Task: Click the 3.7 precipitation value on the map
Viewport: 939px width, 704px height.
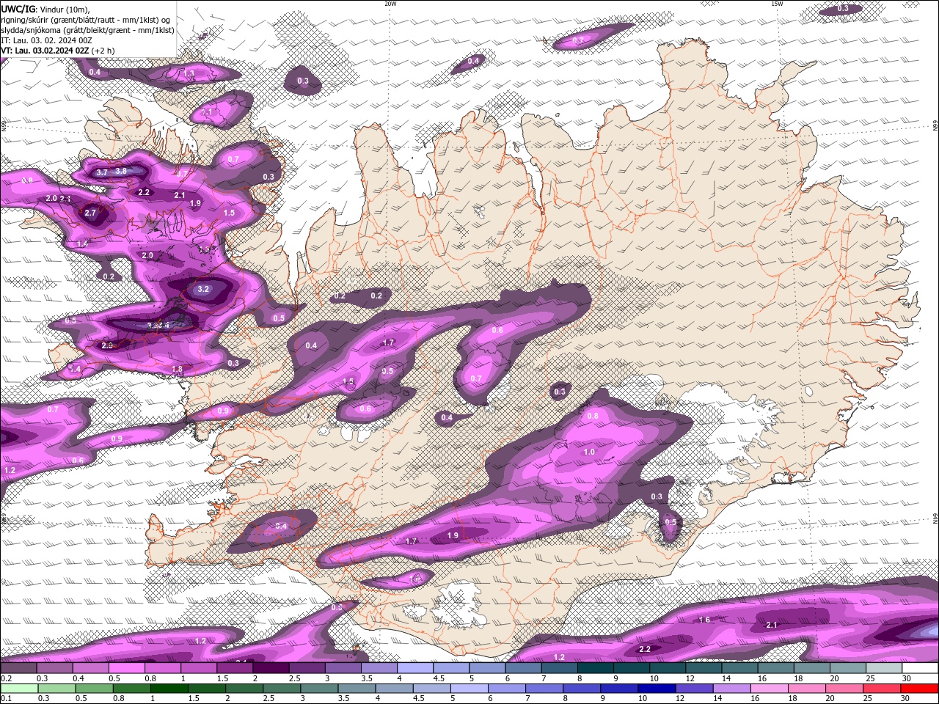Action: (102, 172)
